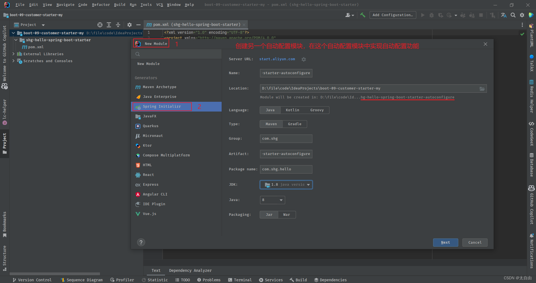Open CodeGeeX side panel
Viewport: 536px width, 283px height.
(x=532, y=134)
